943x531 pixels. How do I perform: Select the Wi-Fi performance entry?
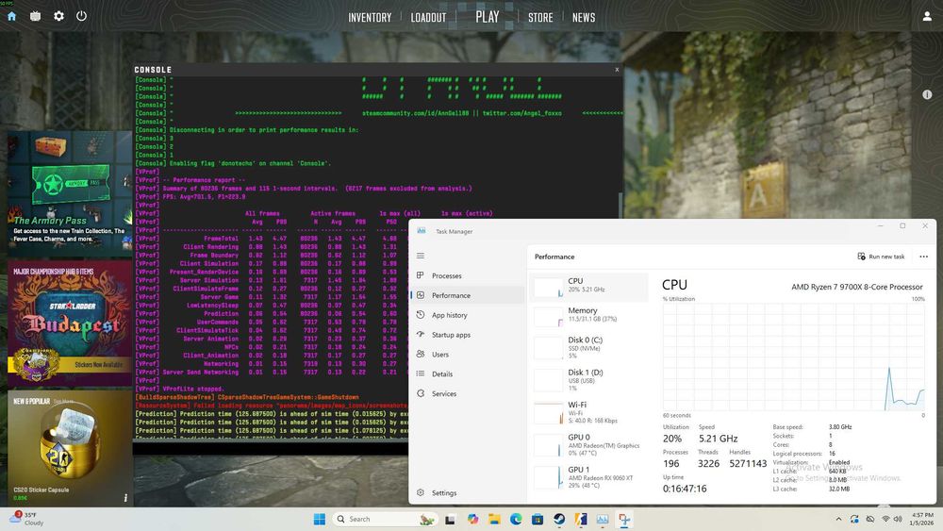pos(588,412)
